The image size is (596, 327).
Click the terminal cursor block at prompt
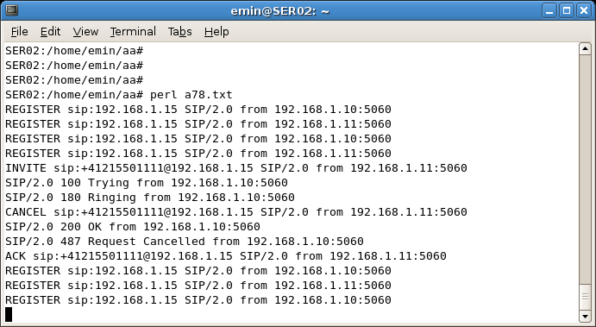9,314
